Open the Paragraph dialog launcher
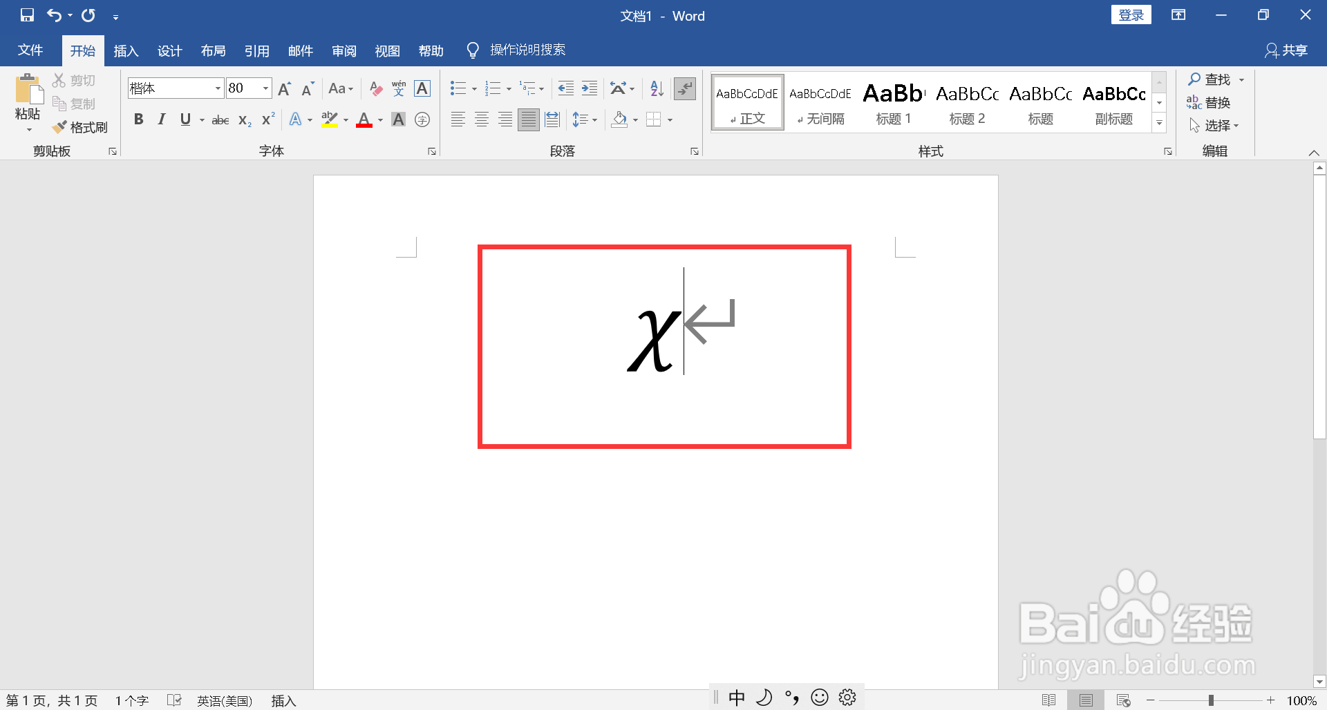Viewport: 1327px width, 710px height. pos(695,151)
